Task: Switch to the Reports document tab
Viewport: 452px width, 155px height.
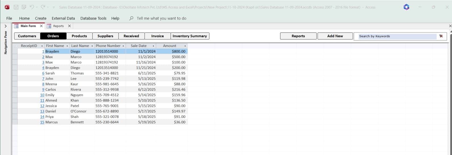Action: [58, 26]
